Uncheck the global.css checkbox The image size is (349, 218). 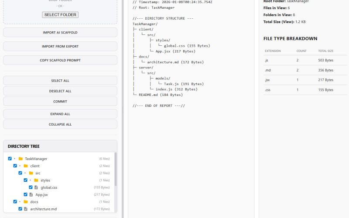31,187
